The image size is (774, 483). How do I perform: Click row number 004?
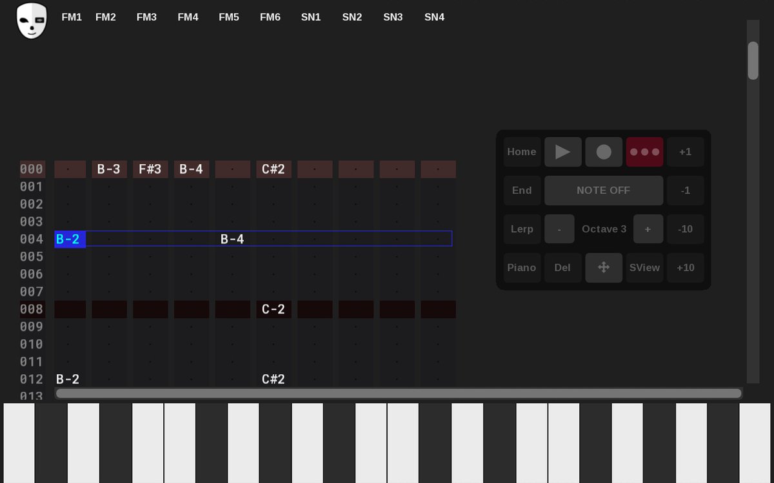point(32,240)
